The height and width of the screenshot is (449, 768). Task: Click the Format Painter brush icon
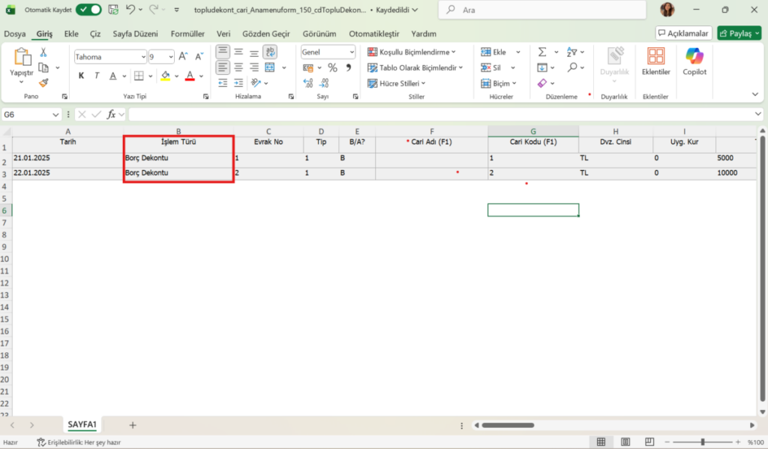point(43,83)
